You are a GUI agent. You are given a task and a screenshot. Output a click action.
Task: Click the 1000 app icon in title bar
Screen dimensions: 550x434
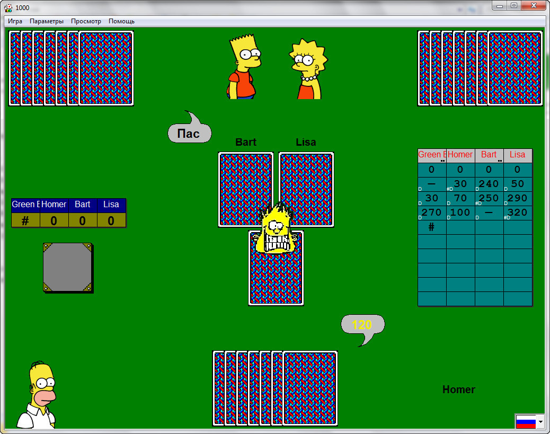coord(8,8)
